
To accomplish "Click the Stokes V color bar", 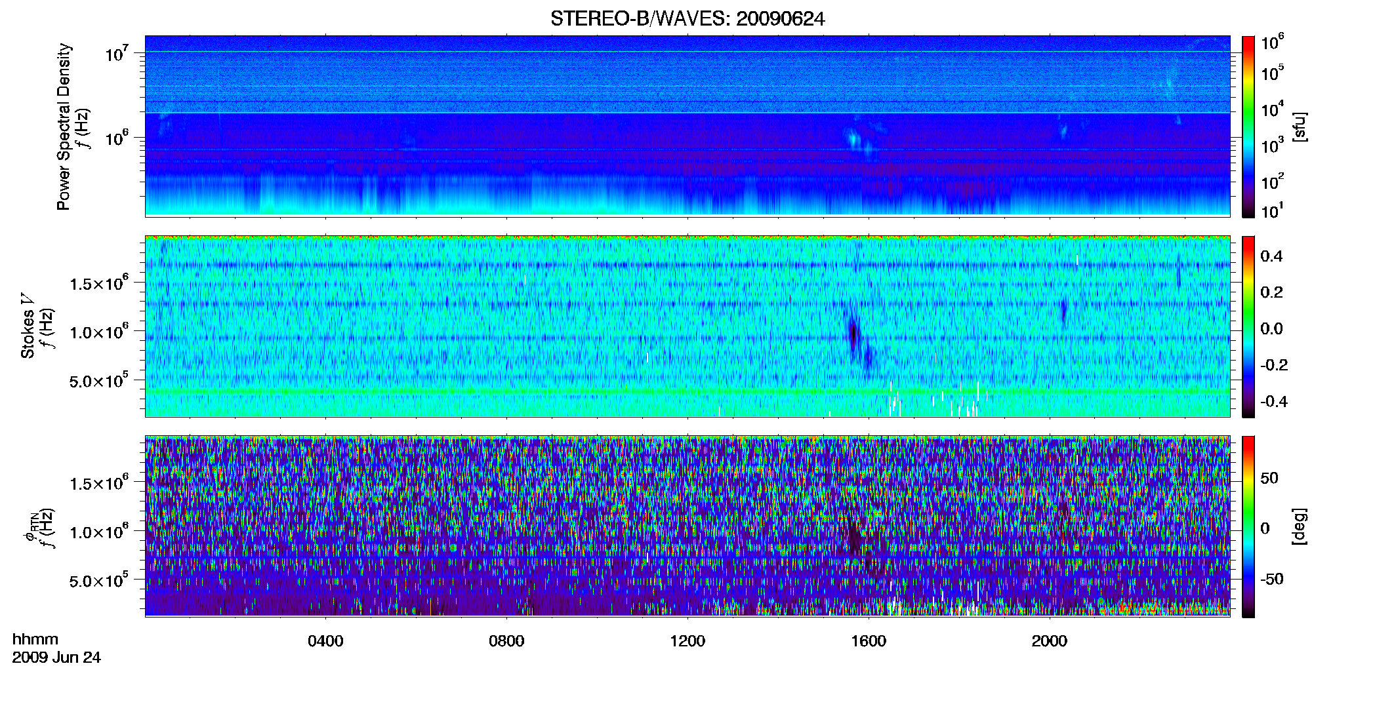I will point(1248,326).
